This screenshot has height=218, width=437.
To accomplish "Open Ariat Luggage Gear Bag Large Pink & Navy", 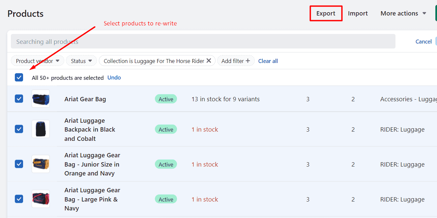I will (x=92, y=199).
